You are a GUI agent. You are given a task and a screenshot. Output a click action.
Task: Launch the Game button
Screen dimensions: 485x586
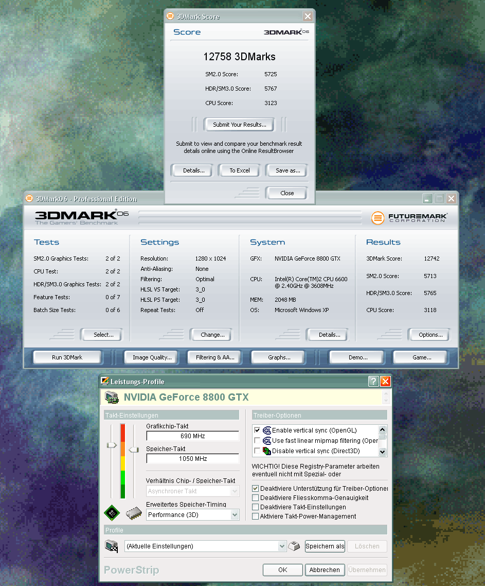pyautogui.click(x=421, y=357)
